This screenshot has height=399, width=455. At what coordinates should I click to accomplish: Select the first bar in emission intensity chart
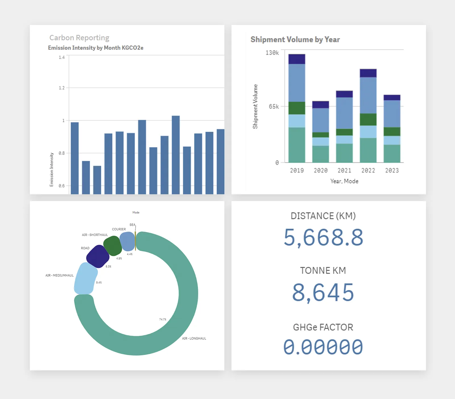coord(75,158)
